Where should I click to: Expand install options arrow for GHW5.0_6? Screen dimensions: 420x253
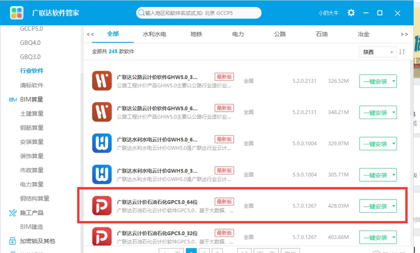[x=393, y=113]
